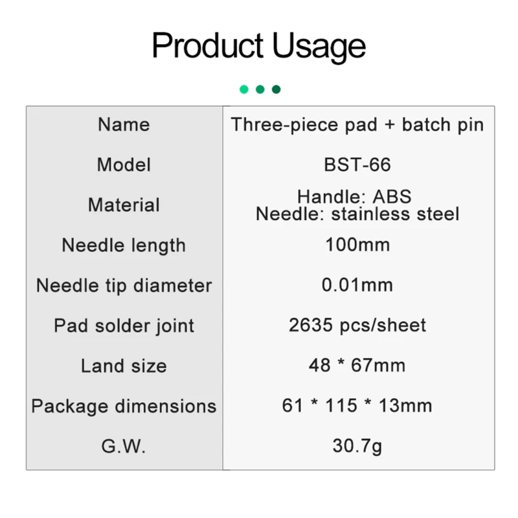Click the middle green dot
Screen dimensions: 518x518
[260, 89]
